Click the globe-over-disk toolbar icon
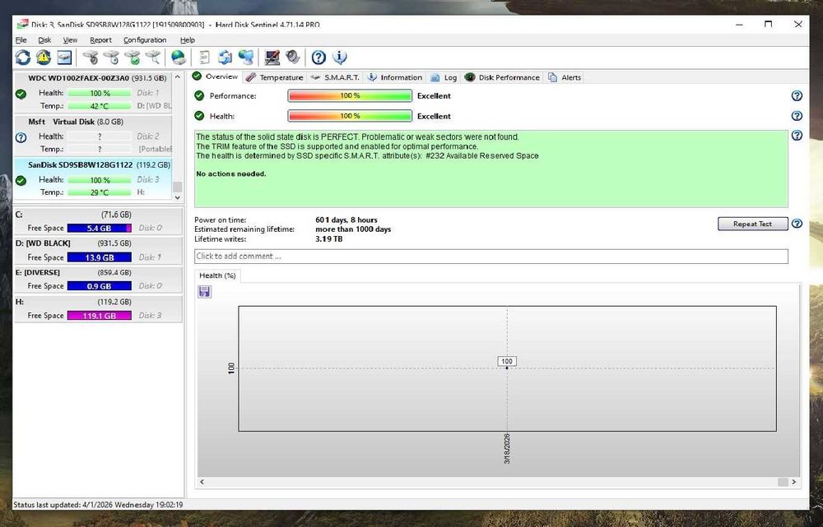The width and height of the screenshot is (823, 527). coord(179,58)
